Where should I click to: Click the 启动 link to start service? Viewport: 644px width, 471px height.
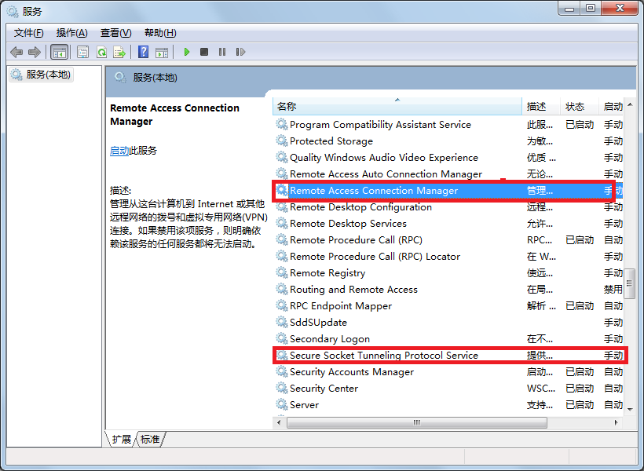click(119, 151)
